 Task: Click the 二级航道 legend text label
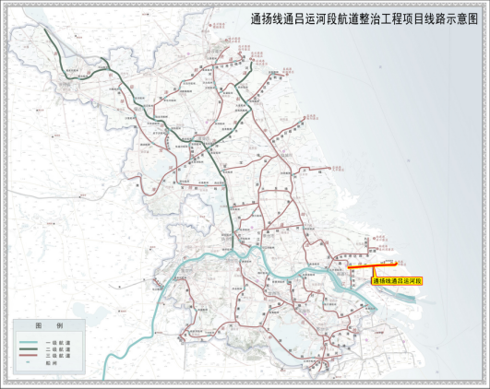58,349
